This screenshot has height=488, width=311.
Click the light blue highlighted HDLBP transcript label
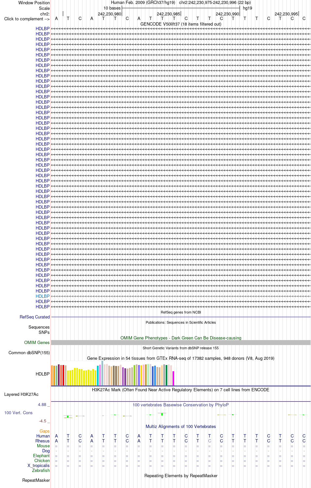[43, 296]
